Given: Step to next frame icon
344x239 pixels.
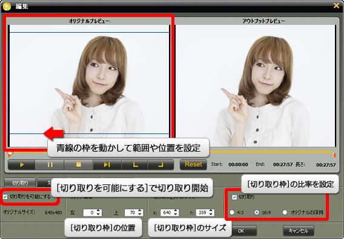Looking at the screenshot, I should (x=107, y=164).
